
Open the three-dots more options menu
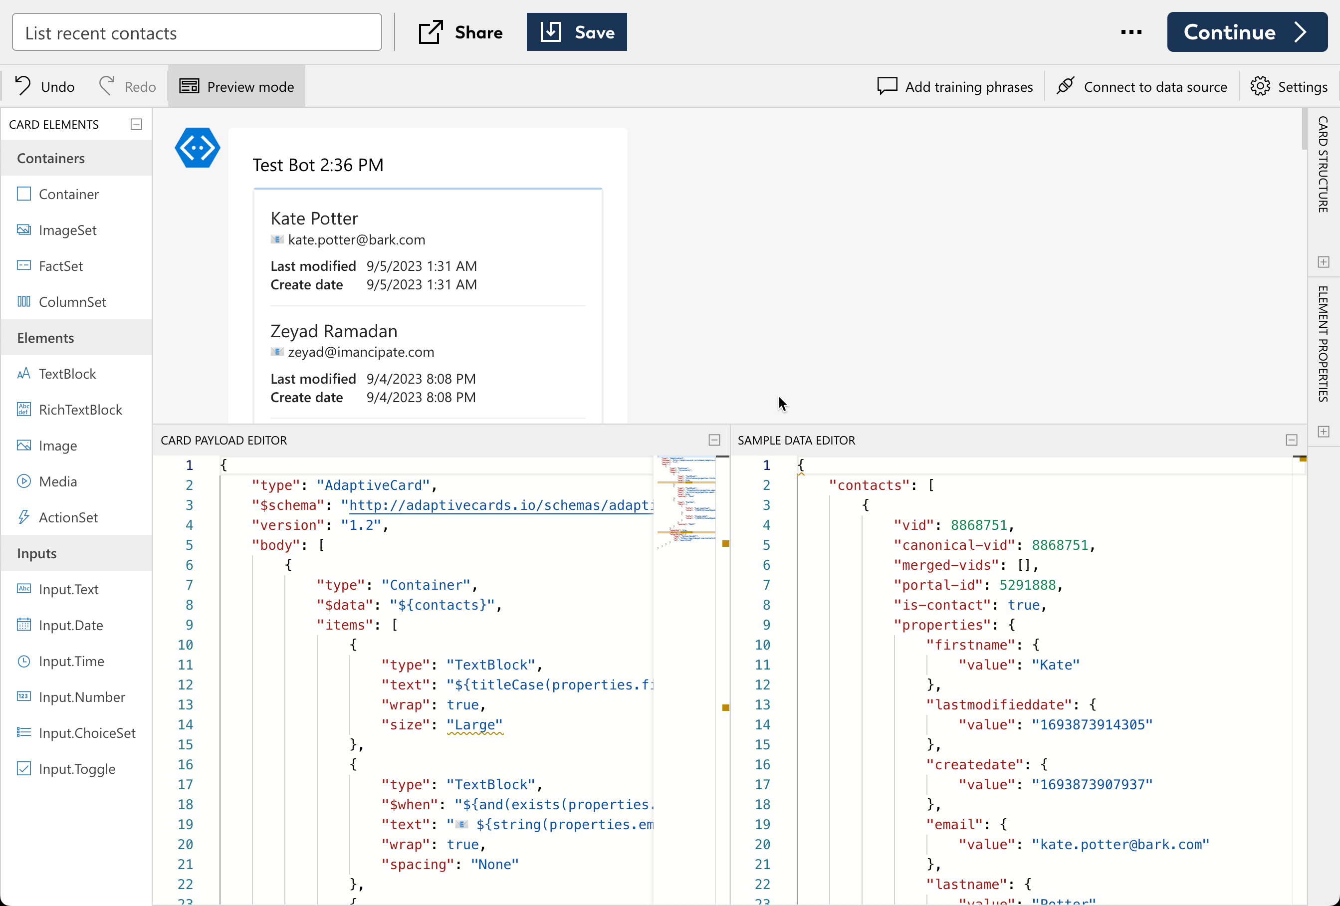(1130, 32)
